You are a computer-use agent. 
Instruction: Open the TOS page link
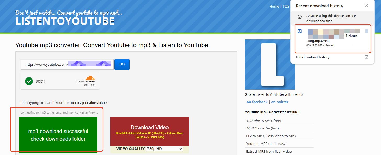click(286, 6)
